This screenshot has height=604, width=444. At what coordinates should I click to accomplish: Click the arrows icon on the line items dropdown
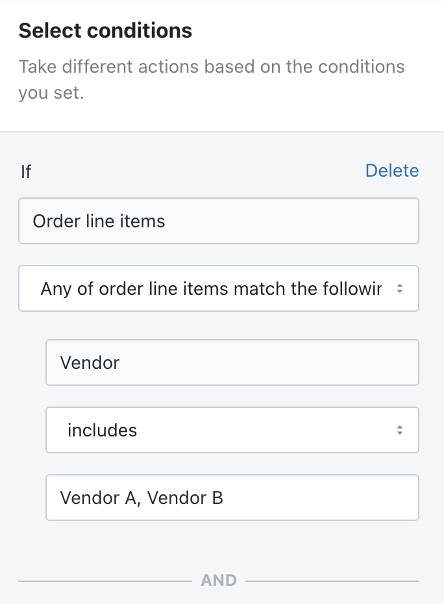pos(400,288)
